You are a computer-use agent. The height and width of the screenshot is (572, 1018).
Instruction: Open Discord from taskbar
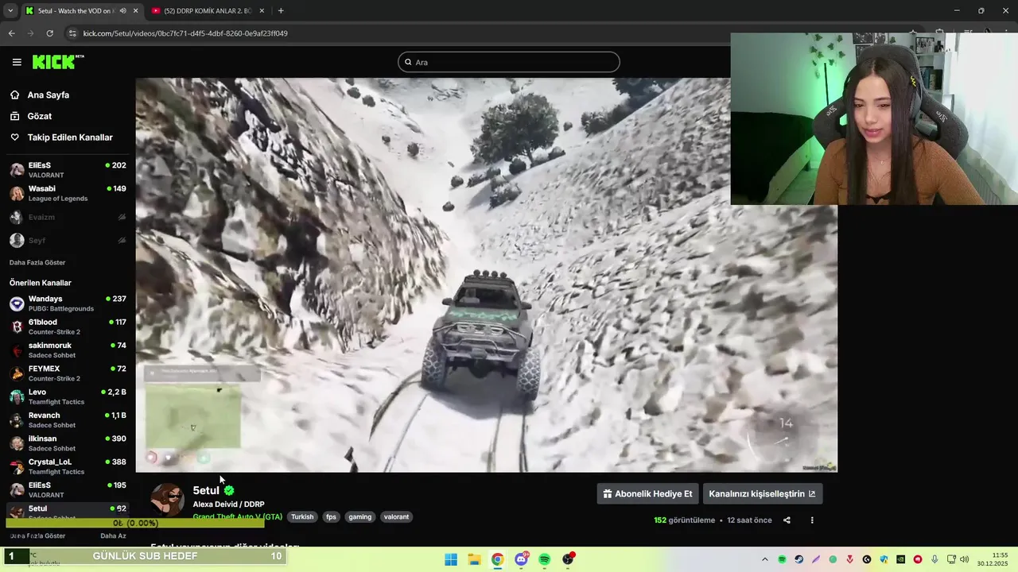(521, 559)
